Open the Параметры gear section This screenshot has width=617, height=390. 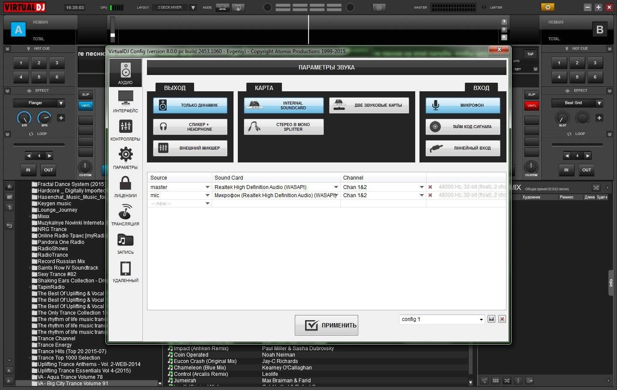click(x=125, y=158)
